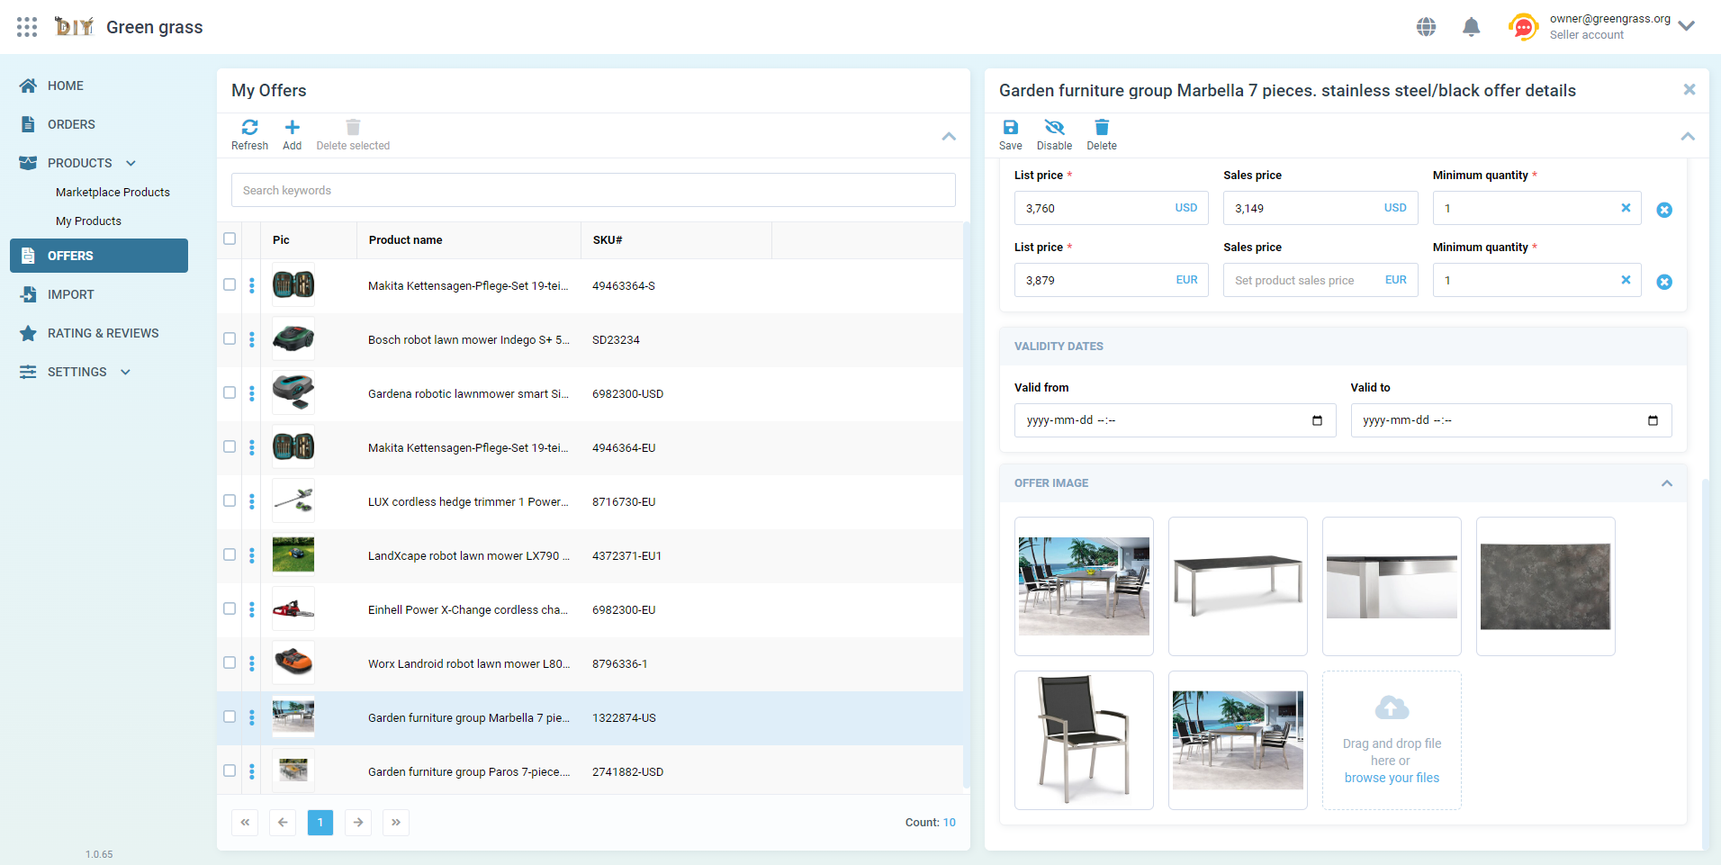The height and width of the screenshot is (865, 1721).
Task: Click browse your files link
Action: click(x=1392, y=778)
